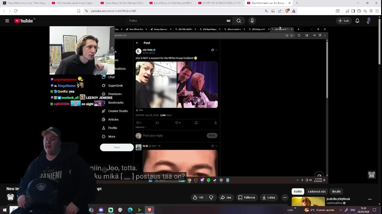Select the Ladannut xQc filter chip

point(317,191)
